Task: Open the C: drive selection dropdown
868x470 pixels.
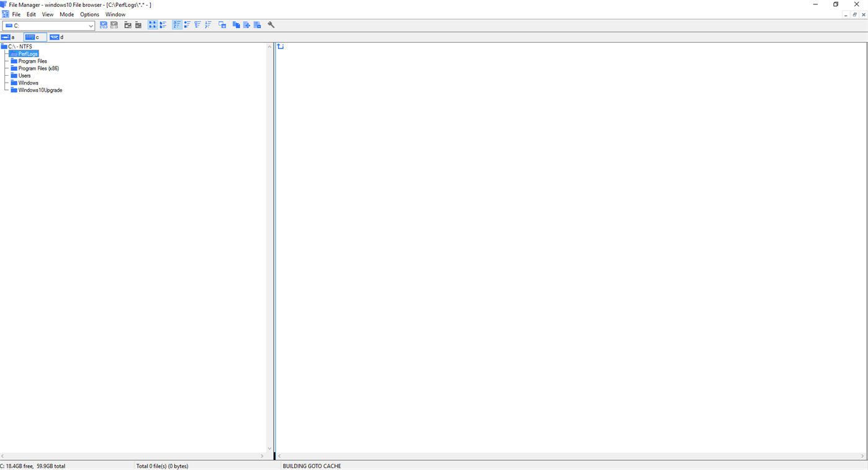Action: (x=90, y=26)
